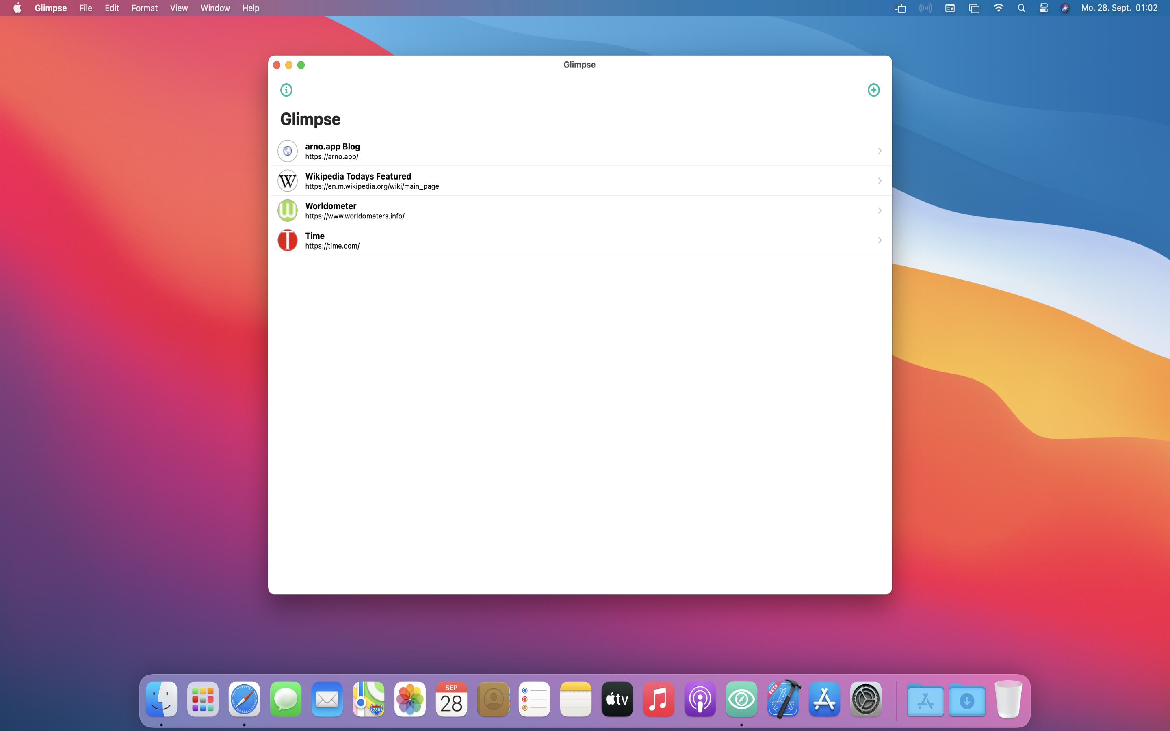Open the Format menu
This screenshot has width=1170, height=731.
click(144, 8)
